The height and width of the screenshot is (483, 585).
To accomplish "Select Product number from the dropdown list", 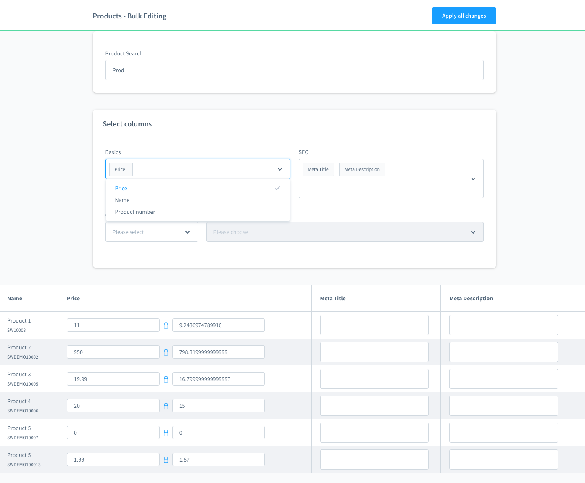I will (135, 212).
